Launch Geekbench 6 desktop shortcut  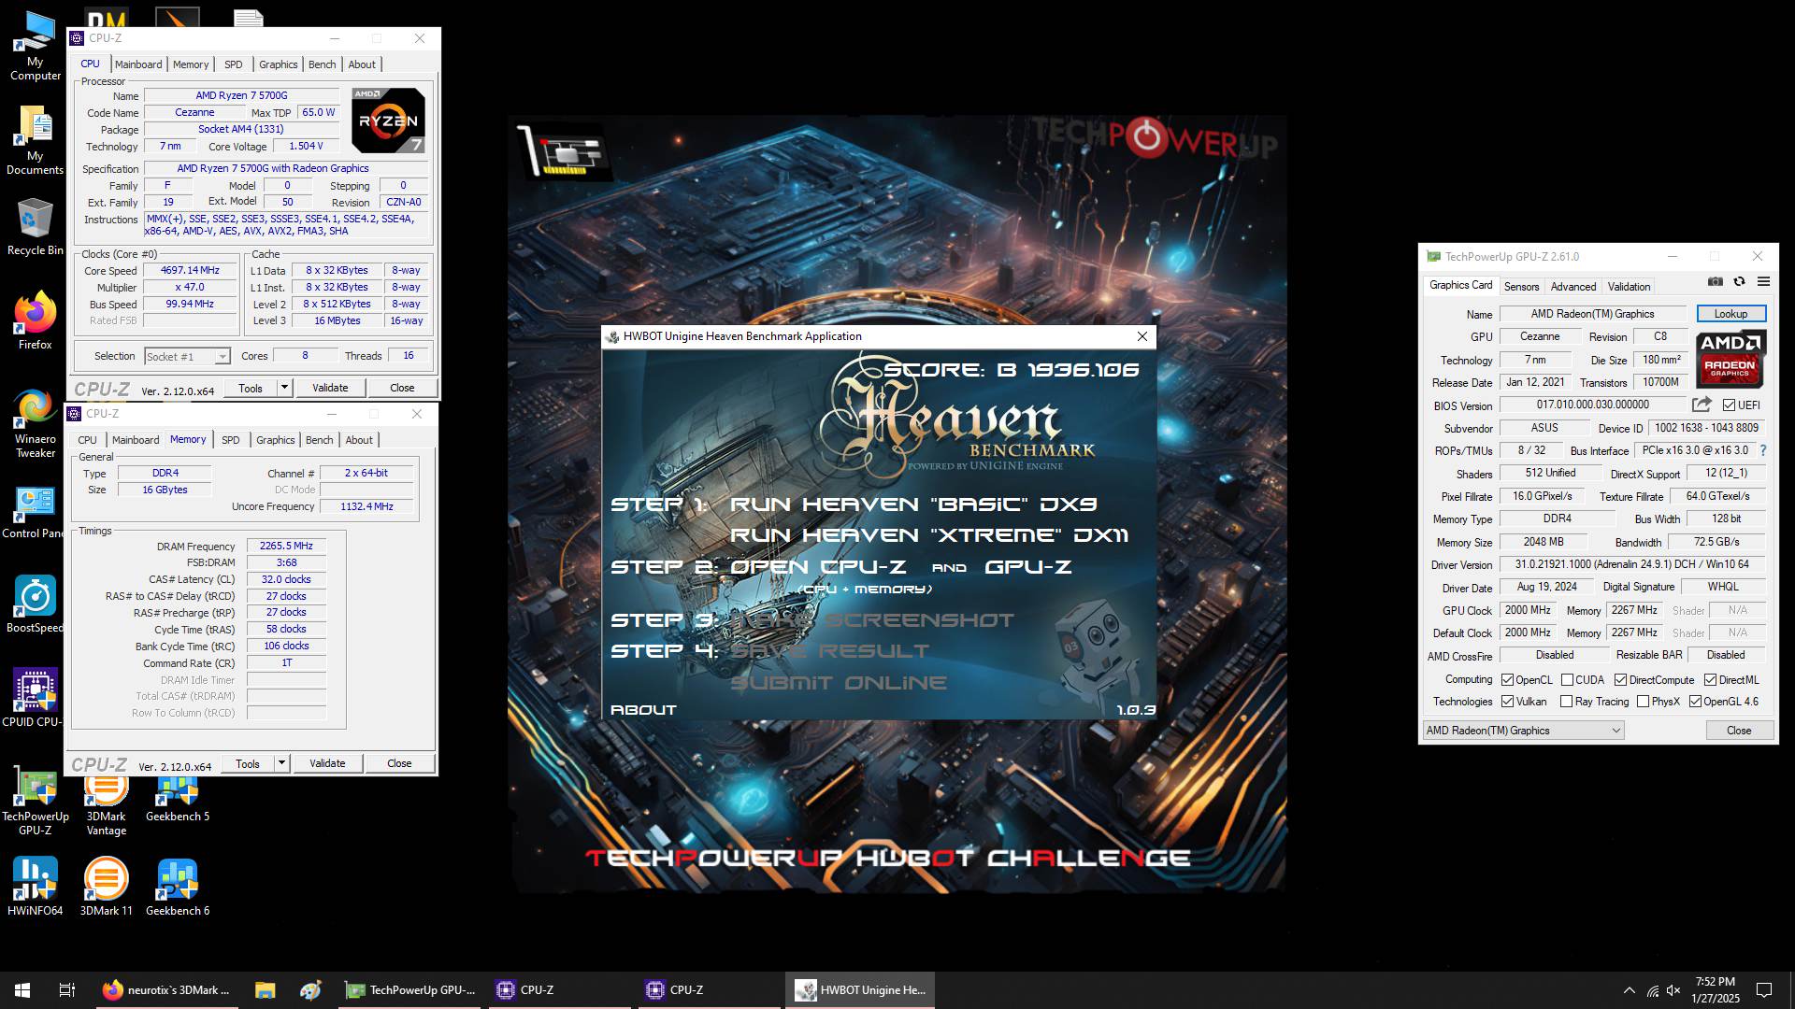[x=178, y=887]
